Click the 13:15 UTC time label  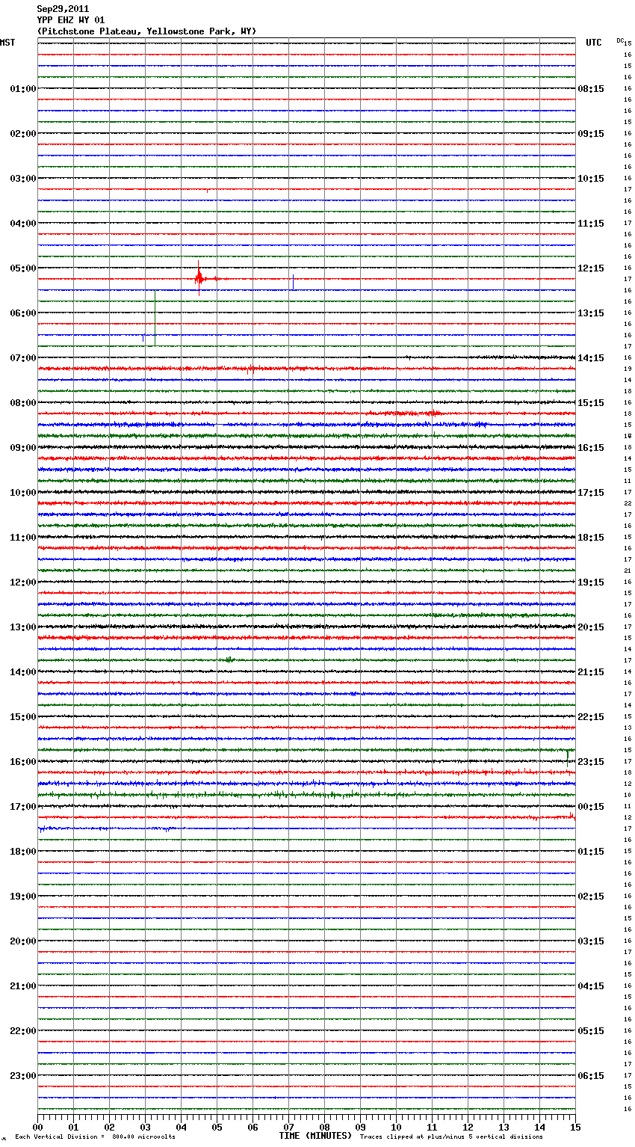pyautogui.click(x=591, y=313)
